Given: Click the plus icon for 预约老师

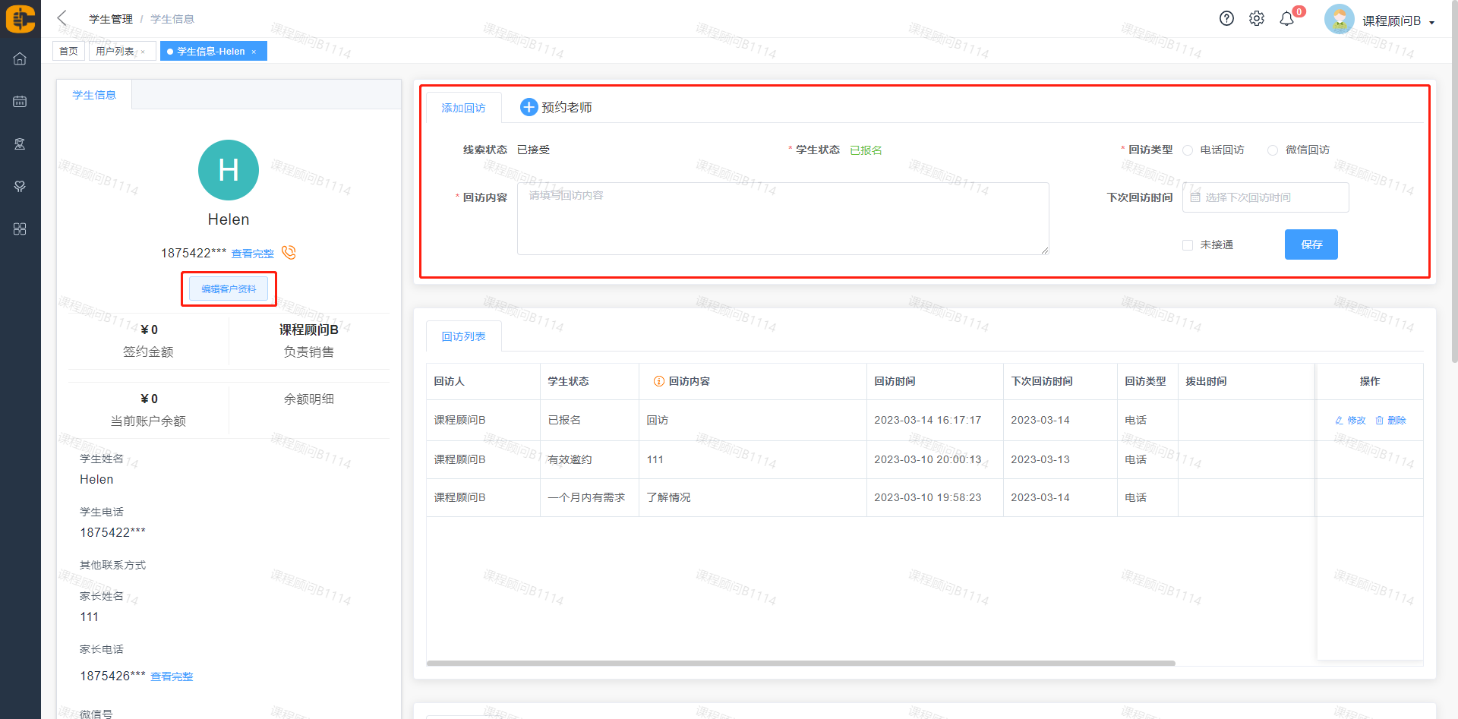Looking at the screenshot, I should click(x=529, y=108).
